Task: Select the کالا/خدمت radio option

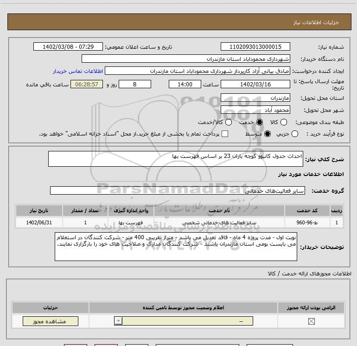Action: (x=229, y=122)
